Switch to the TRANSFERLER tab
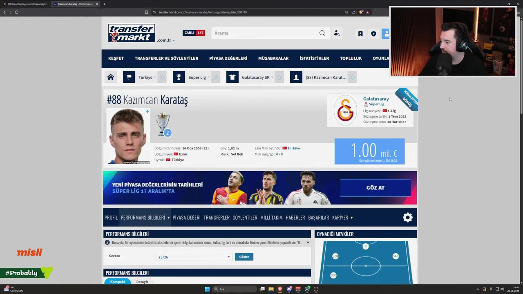 217,218
